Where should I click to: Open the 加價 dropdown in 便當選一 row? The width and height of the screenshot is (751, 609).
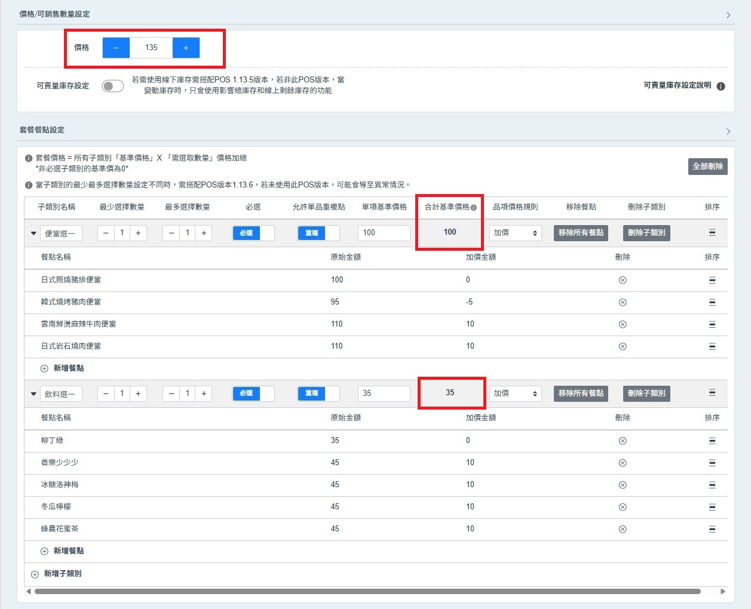click(515, 233)
